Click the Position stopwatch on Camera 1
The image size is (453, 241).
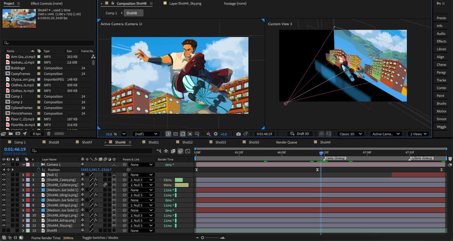[39, 170]
